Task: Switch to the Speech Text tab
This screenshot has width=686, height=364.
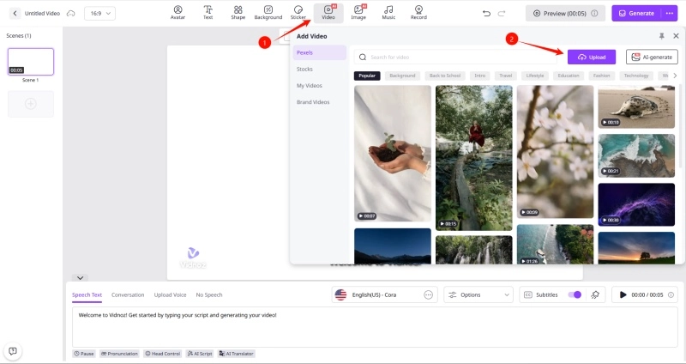Action: tap(87, 294)
